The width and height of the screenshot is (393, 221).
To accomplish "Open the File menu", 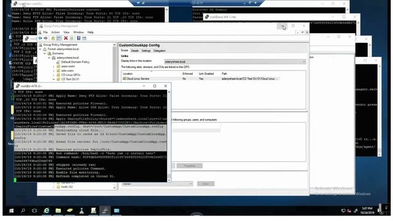I will 45,33.
